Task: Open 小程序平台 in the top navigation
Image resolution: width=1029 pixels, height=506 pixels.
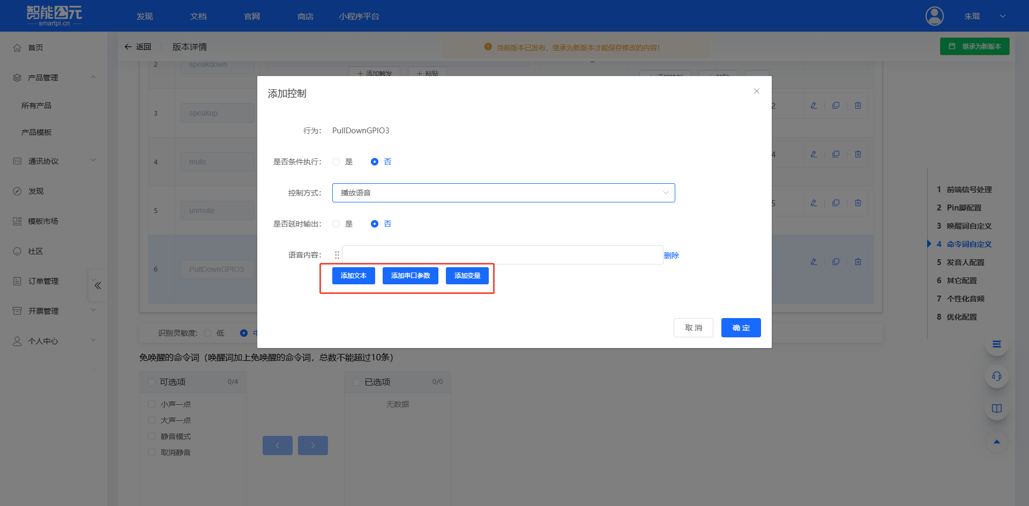Action: pos(359,17)
